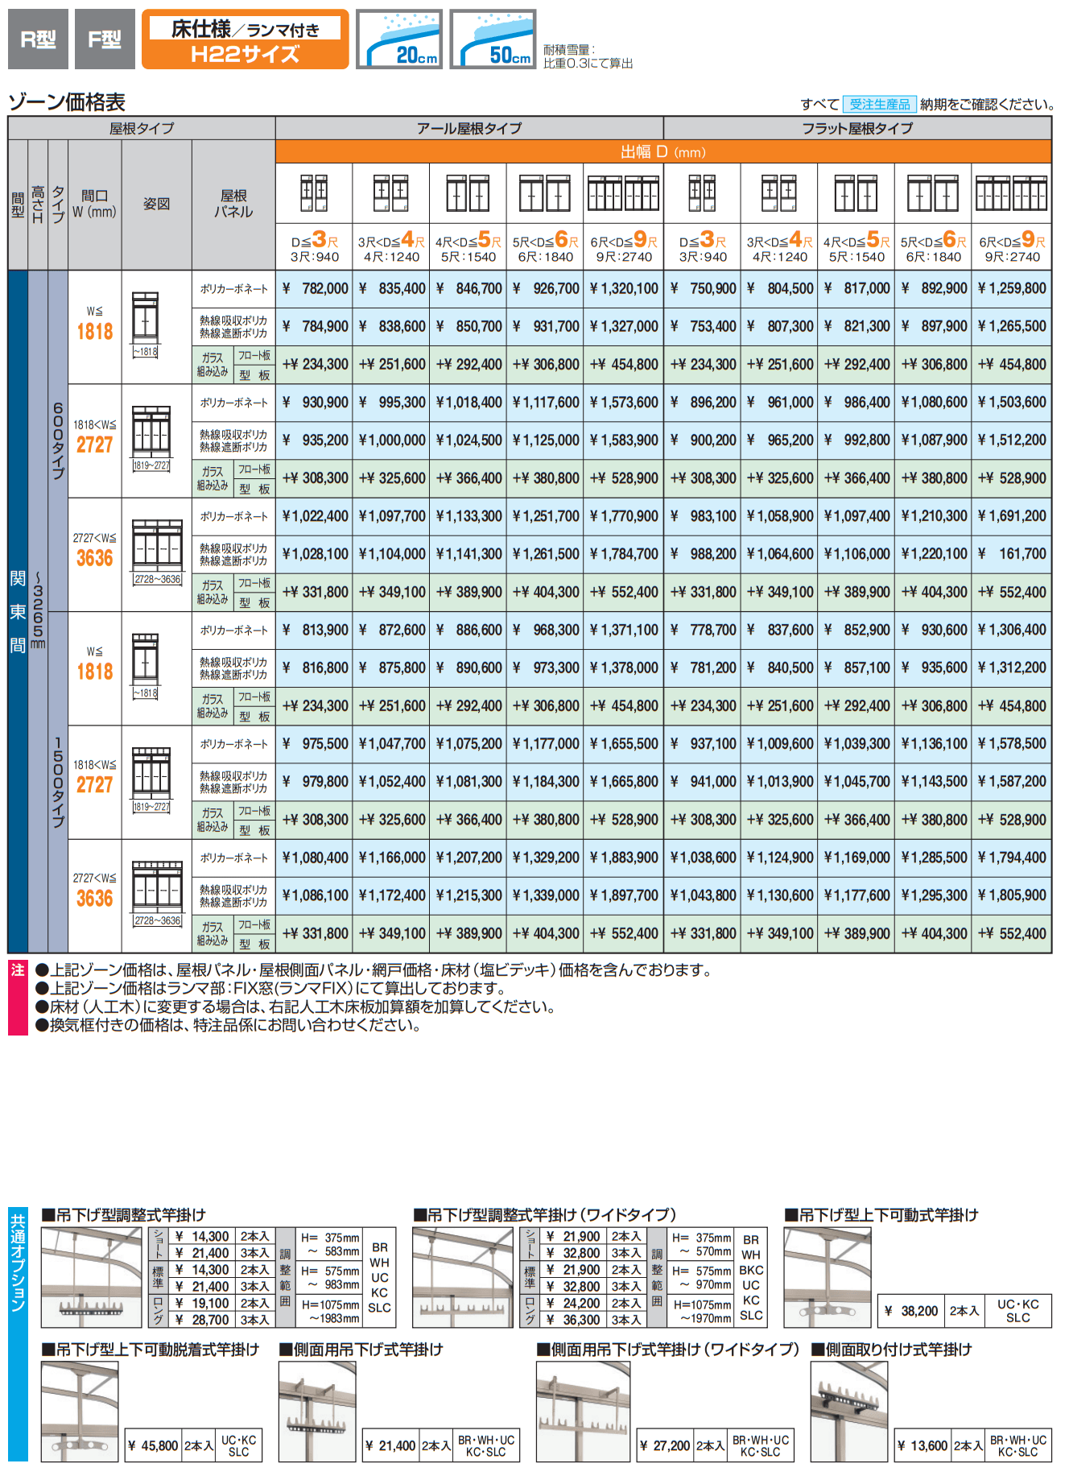Viewport: 1069px width, 1480px height.
Task: Click the フラット屋根 4尺<D≦5尺 diagram icon
Action: point(856,193)
